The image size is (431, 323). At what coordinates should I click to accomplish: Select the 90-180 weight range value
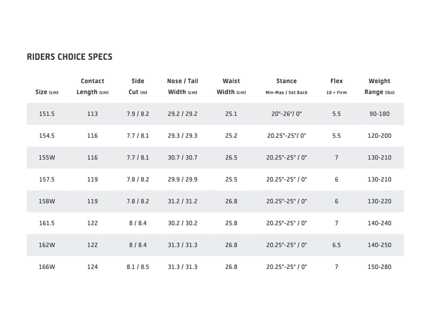[x=379, y=114]
